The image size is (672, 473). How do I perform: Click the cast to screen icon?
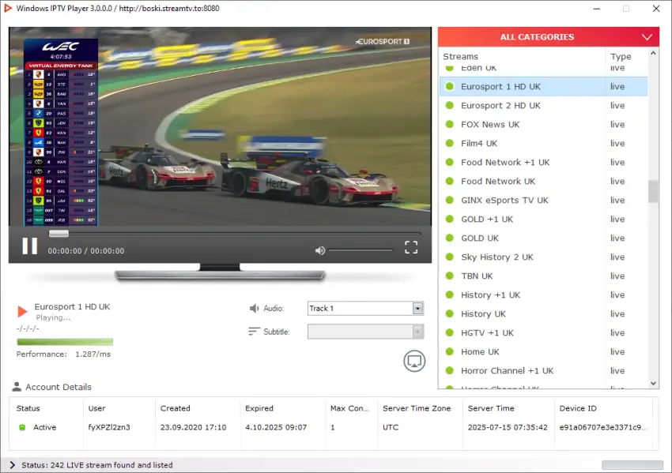coord(414,361)
